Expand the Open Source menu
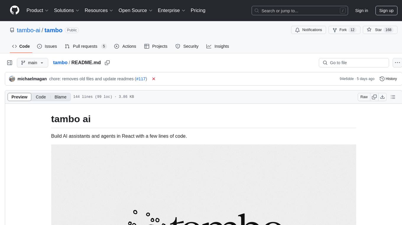The image size is (402, 225). click(135, 10)
